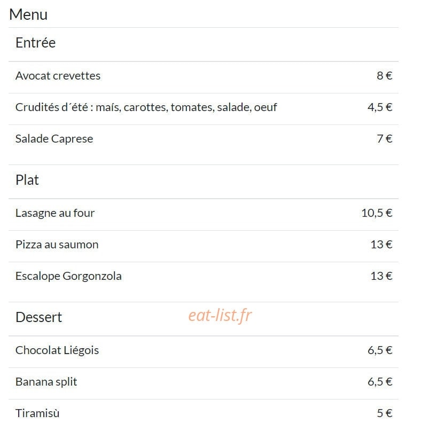Choose the Avocat crevettes item
Image resolution: width=421 pixels, height=431 pixels.
pos(58,76)
